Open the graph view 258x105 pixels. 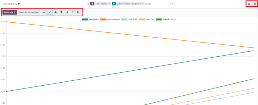(x=249, y=4)
